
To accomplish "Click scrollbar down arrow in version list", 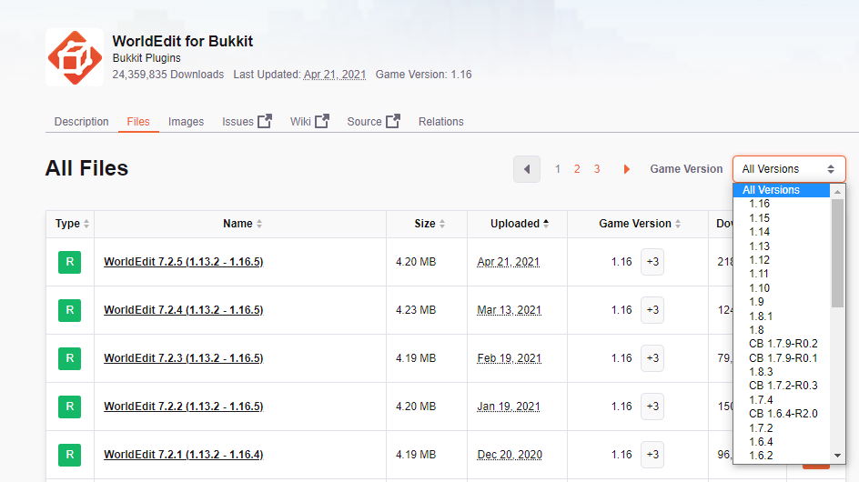I will (x=837, y=456).
